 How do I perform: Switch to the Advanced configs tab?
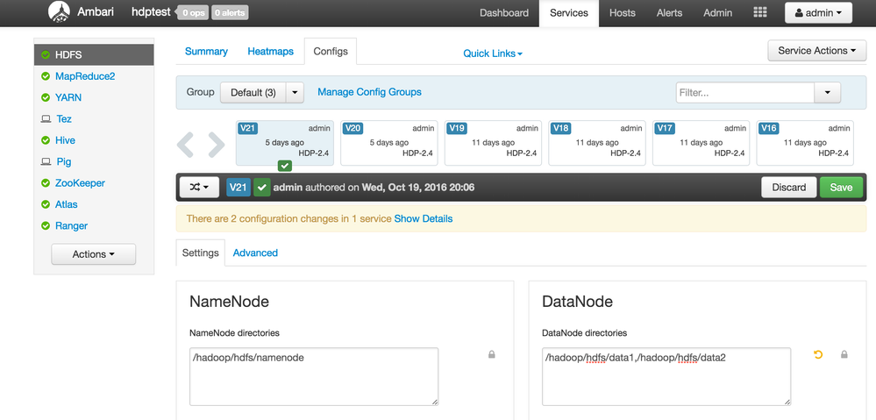point(255,253)
